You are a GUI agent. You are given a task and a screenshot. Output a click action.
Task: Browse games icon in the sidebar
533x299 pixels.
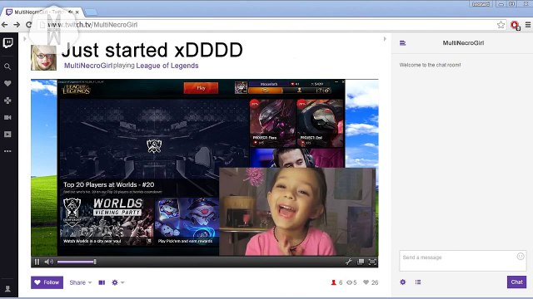click(7, 100)
